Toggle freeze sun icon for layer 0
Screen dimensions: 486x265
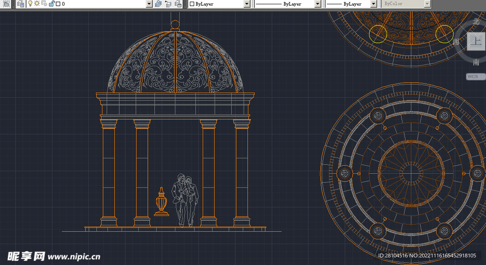pos(37,4)
